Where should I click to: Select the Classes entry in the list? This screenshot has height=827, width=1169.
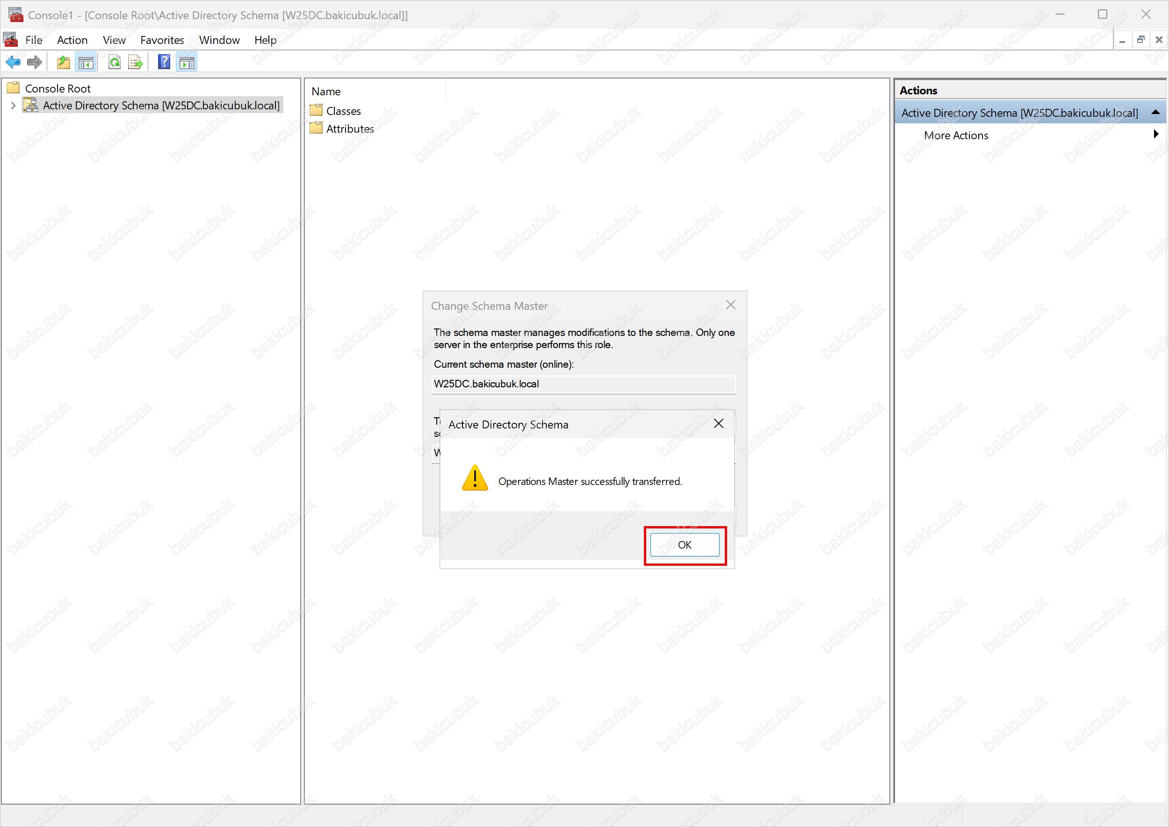pos(343,111)
